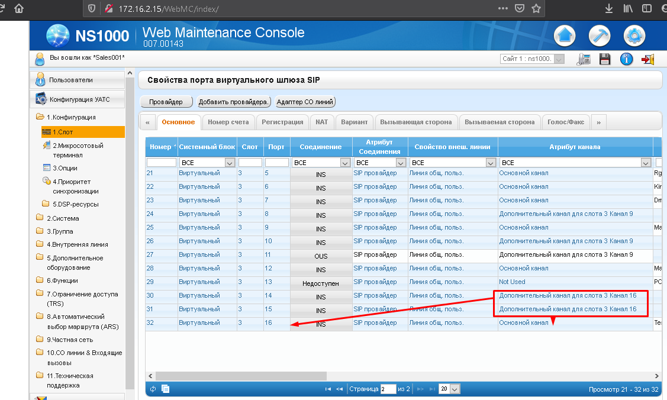Save configuration with the floppy disk icon
This screenshot has height=400, width=667.
605,59
